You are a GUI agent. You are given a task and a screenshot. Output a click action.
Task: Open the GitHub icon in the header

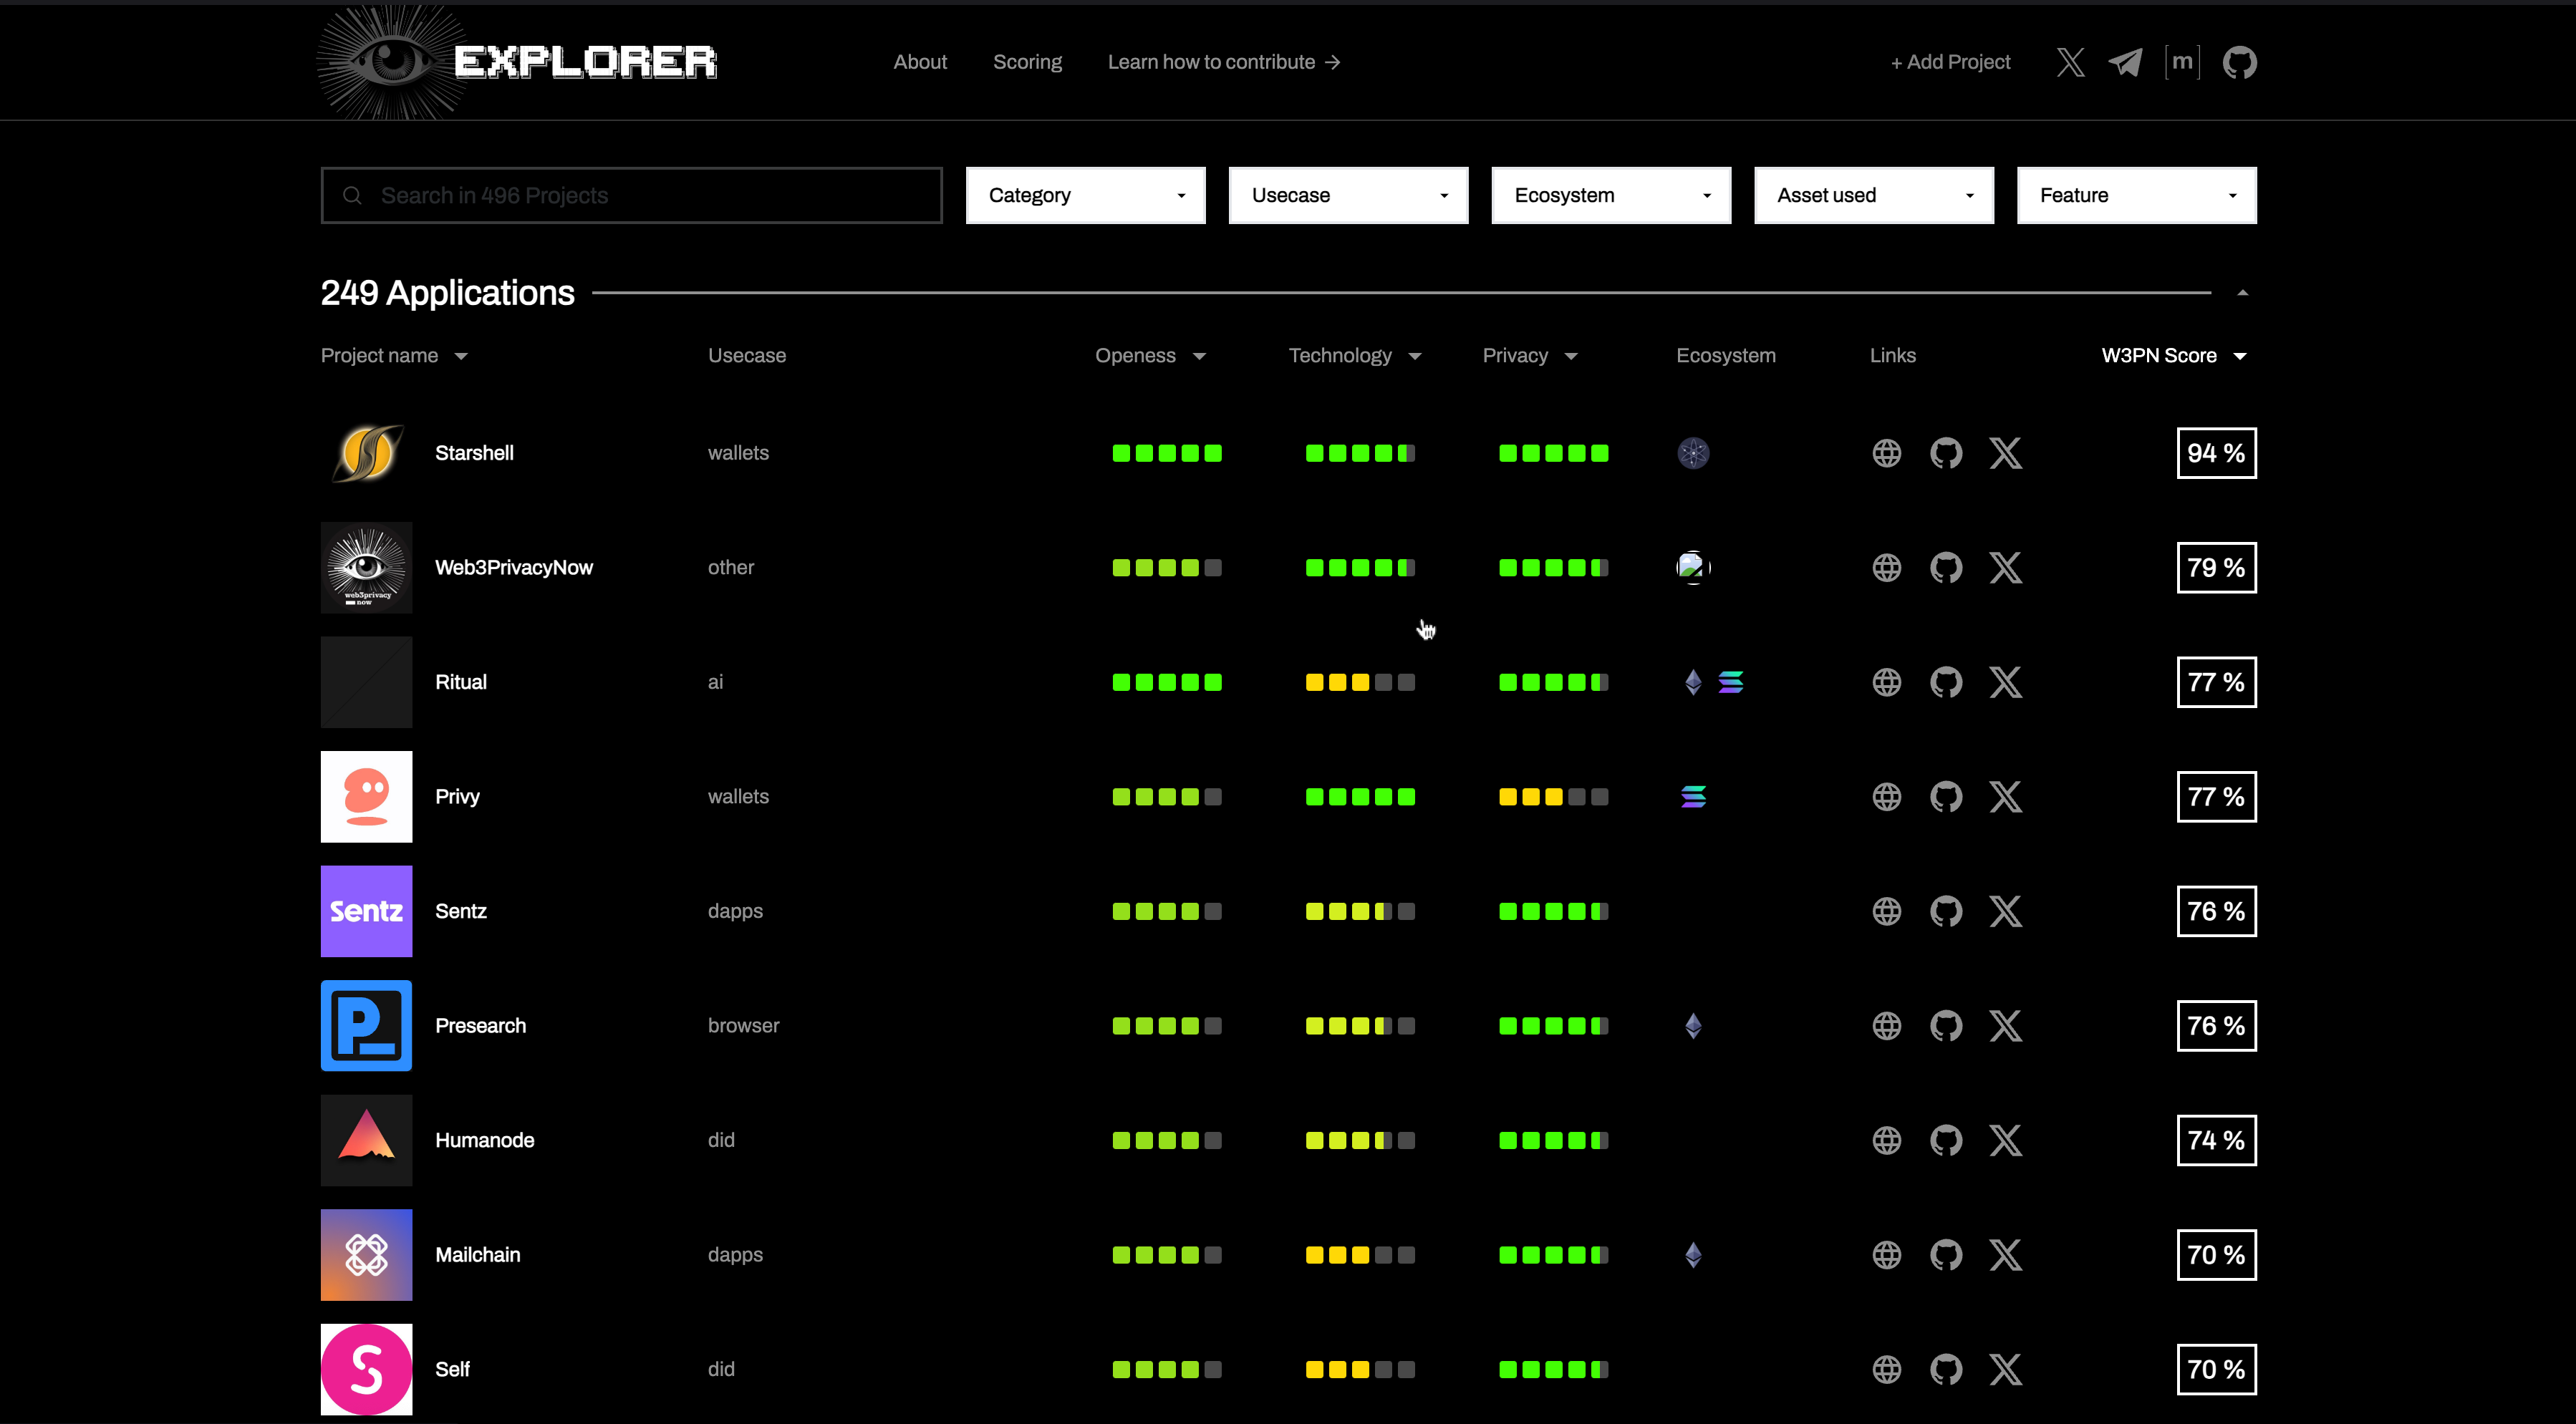tap(2239, 62)
